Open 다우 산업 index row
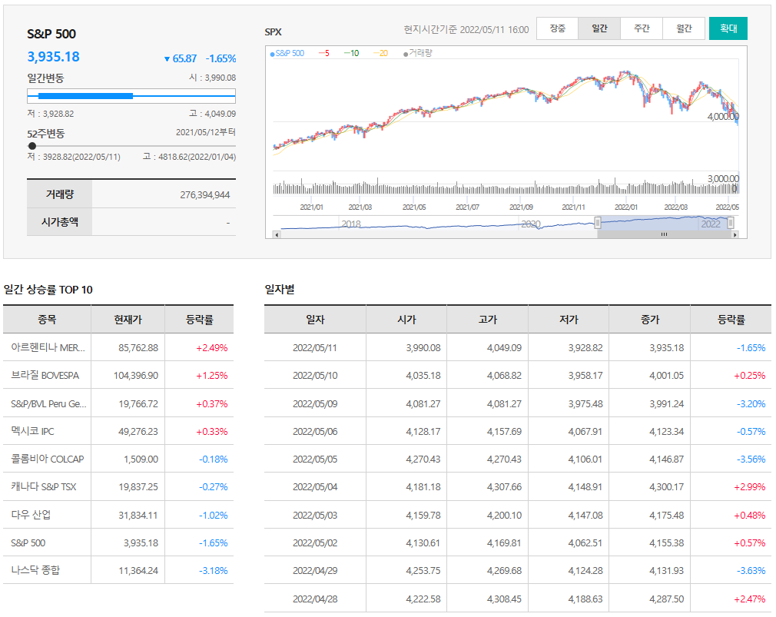This screenshot has width=776, height=617. coord(118,515)
